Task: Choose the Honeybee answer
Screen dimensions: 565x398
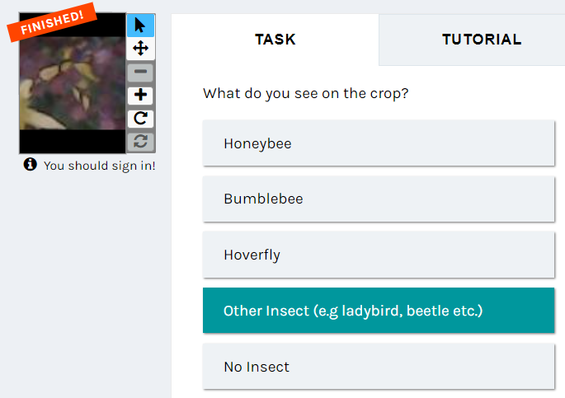Action: click(x=379, y=143)
